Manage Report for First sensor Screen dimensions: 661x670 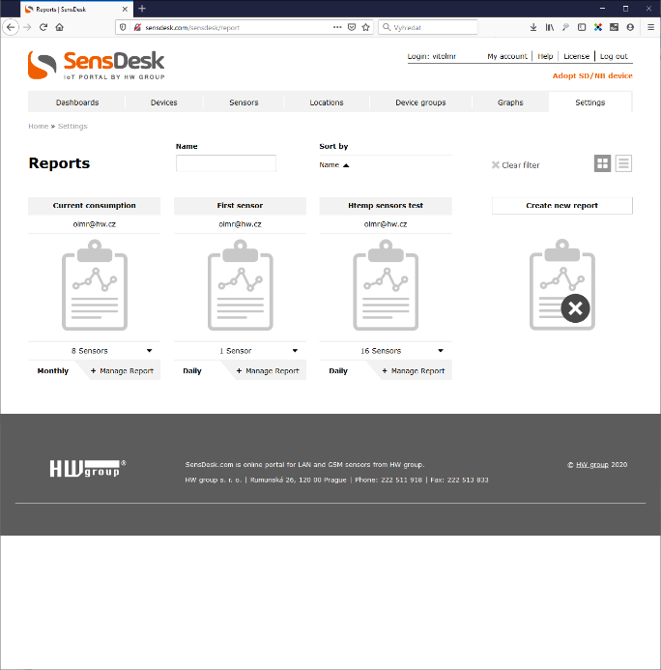pyautogui.click(x=268, y=371)
